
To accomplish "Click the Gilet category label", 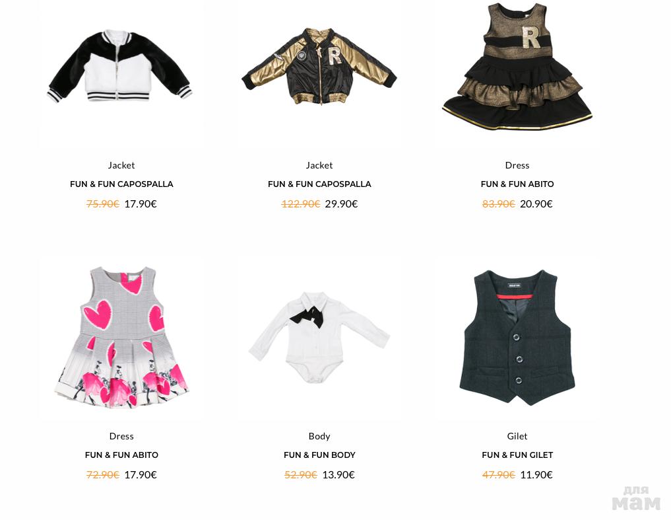I will click(517, 436).
